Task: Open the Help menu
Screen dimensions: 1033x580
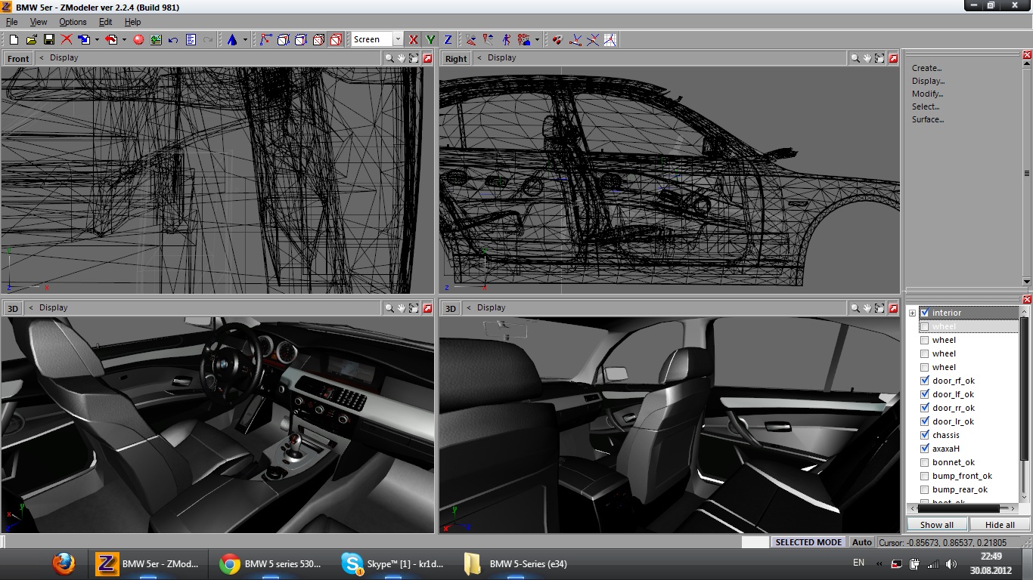Action: coord(132,22)
